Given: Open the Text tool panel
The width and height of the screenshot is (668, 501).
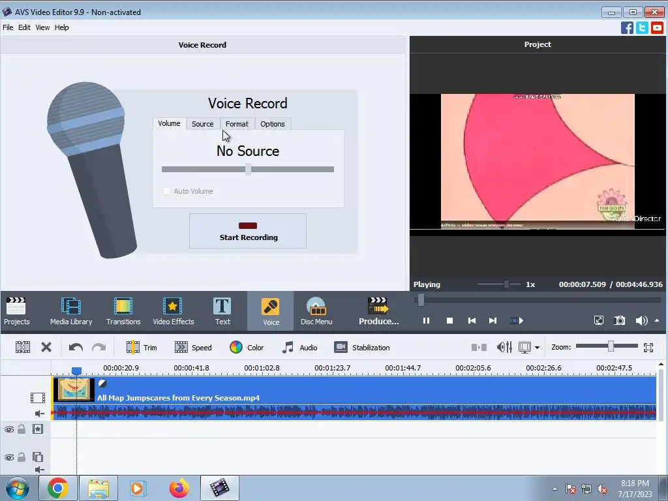Looking at the screenshot, I should pyautogui.click(x=222, y=311).
